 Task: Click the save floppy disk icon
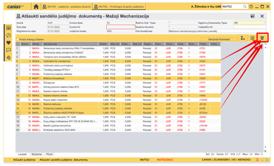252,16
